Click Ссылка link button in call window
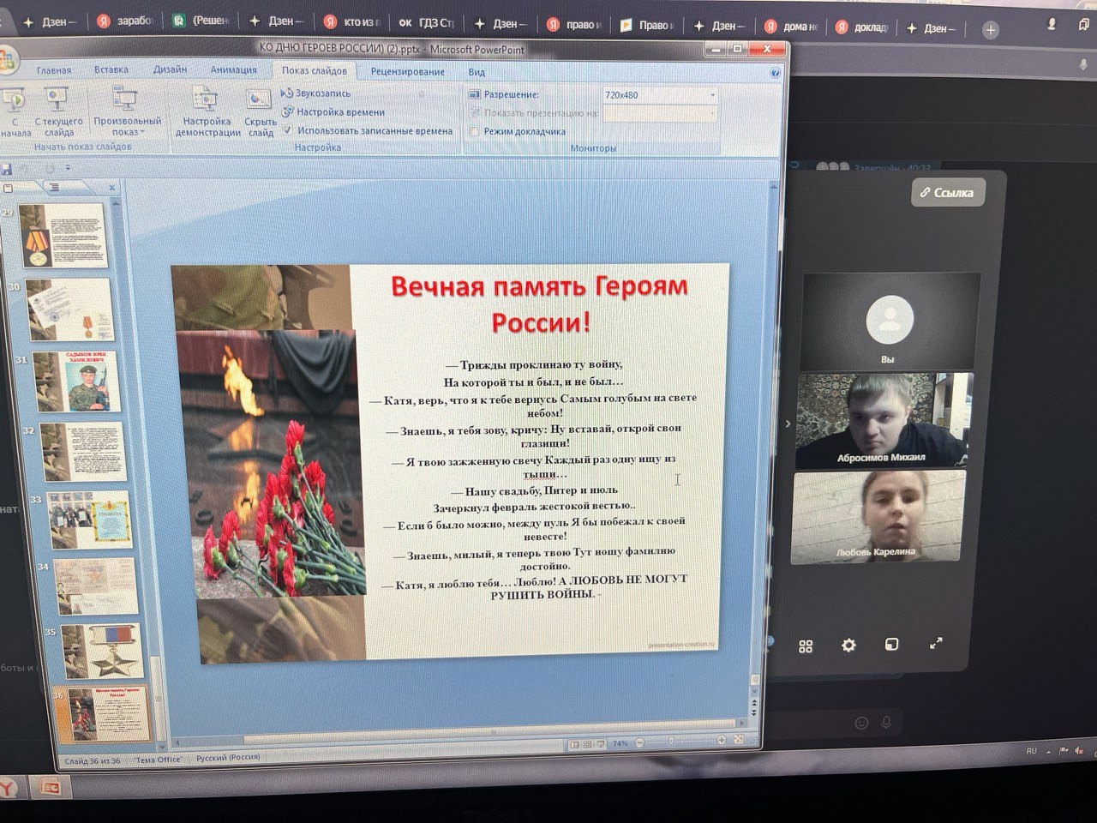The width and height of the screenshot is (1097, 823). tap(947, 192)
